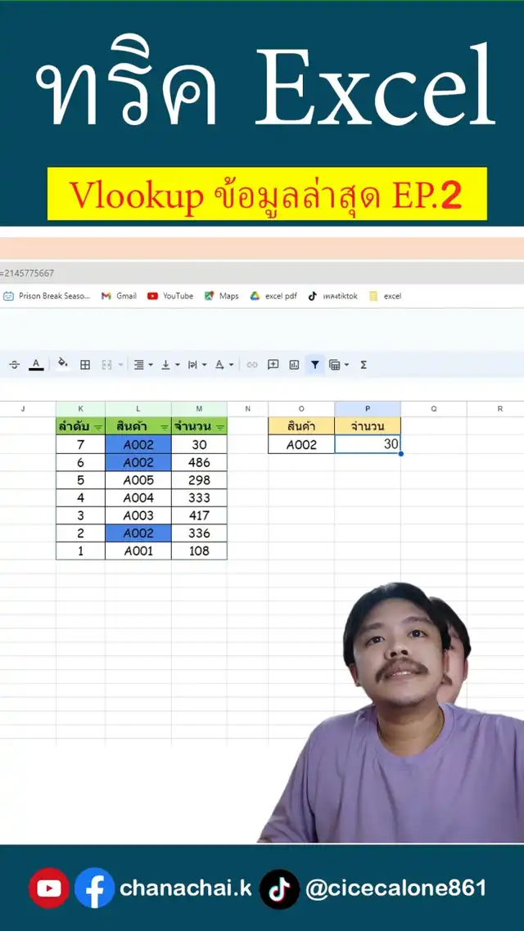Open the ลำดับ column filter dropdown
524x931 pixels.
pos(99,427)
